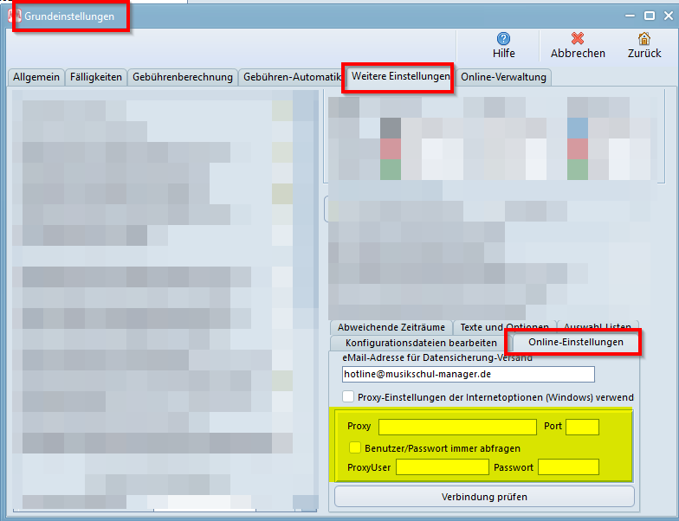Click the Abbrechen red X icon
Viewport: 679px width, 521px height.
tap(578, 39)
